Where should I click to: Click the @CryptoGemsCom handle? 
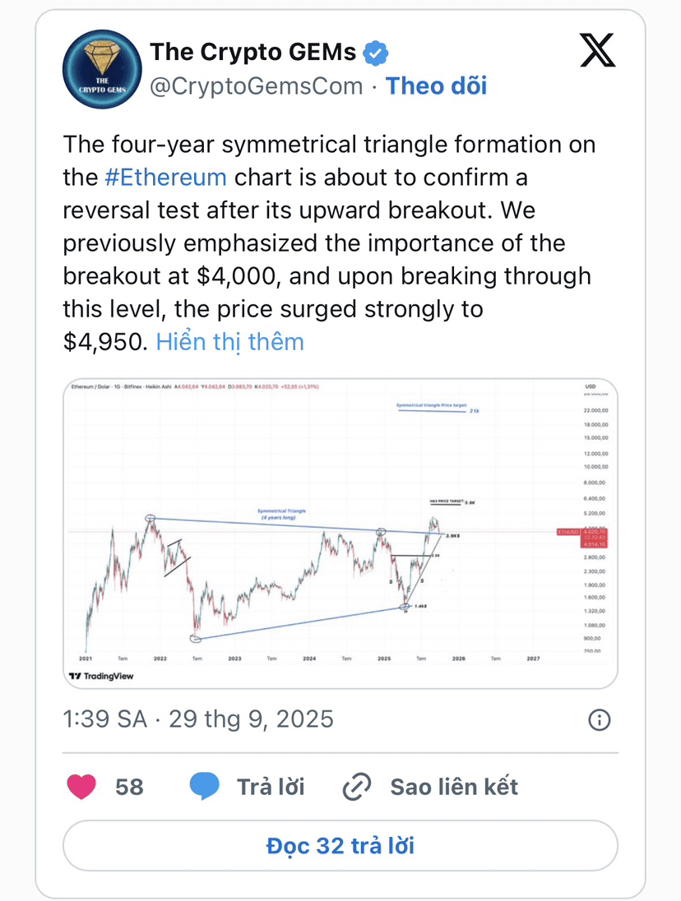coord(256,85)
